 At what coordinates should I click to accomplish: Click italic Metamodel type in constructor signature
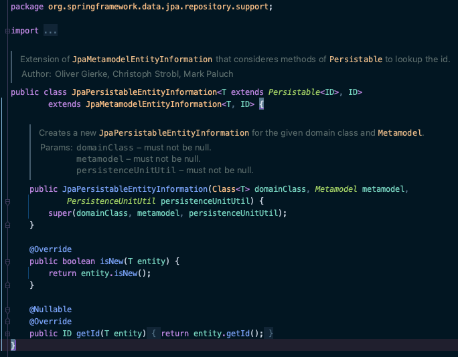[336, 189]
